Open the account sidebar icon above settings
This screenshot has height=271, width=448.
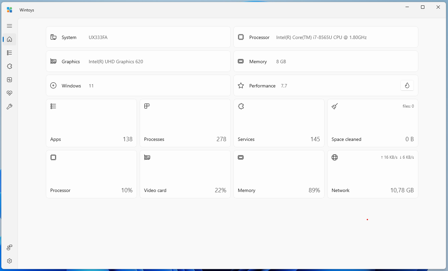(9, 247)
